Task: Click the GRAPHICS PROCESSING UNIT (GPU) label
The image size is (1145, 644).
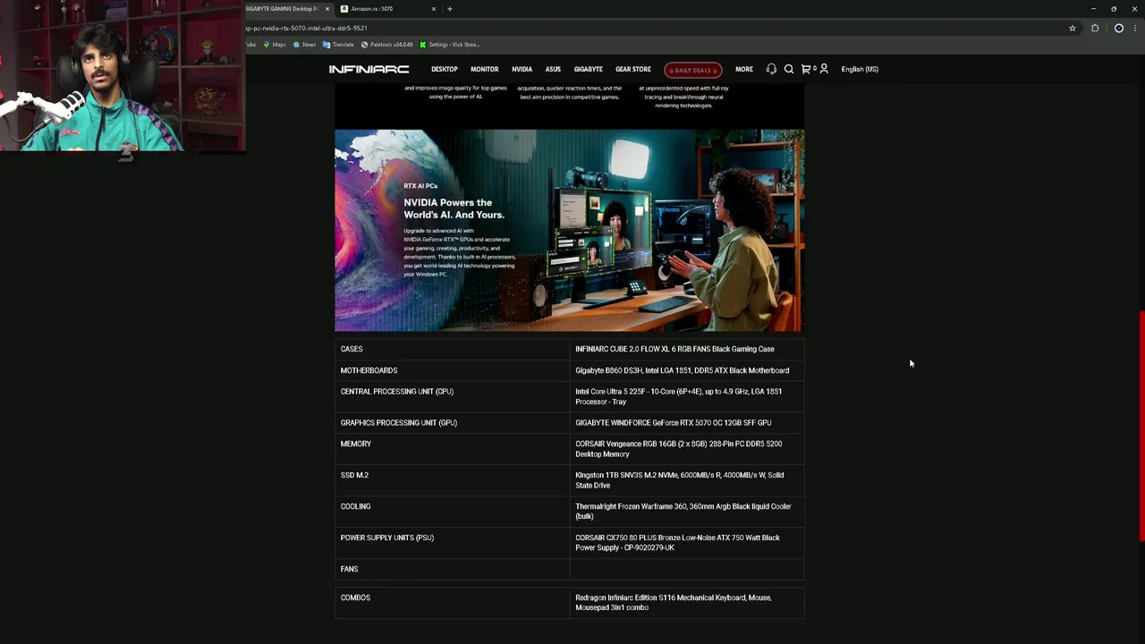Action: pyautogui.click(x=399, y=423)
